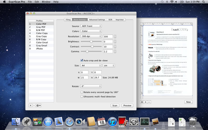Zoom out the preview with minus icon
Screen dimensions: 208x130
tap(149, 102)
